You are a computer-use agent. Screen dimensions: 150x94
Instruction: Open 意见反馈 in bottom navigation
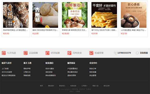pyautogui.click(x=106, y=86)
